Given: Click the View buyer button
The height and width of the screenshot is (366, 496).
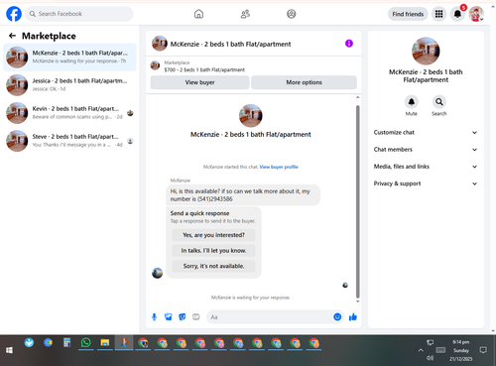Looking at the screenshot, I should (x=199, y=82).
